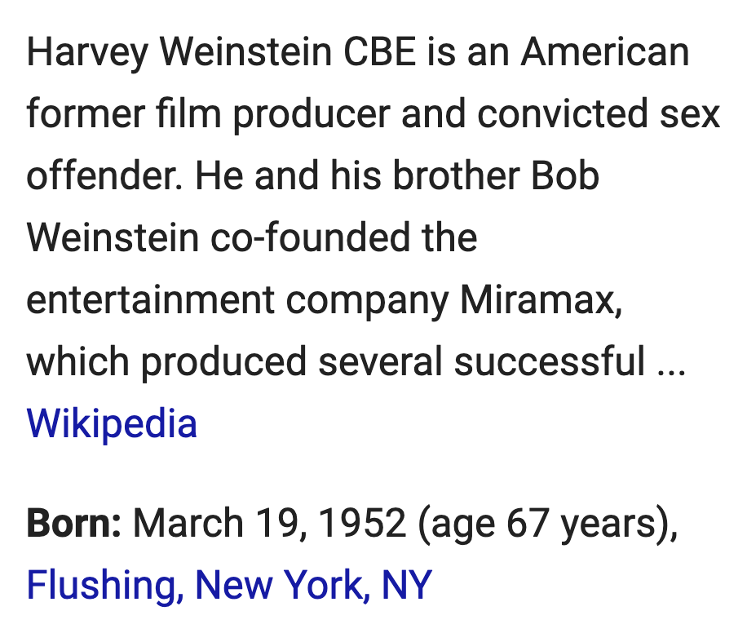Click the word American in first line
This screenshot has width=747, height=633.
pyautogui.click(x=605, y=52)
